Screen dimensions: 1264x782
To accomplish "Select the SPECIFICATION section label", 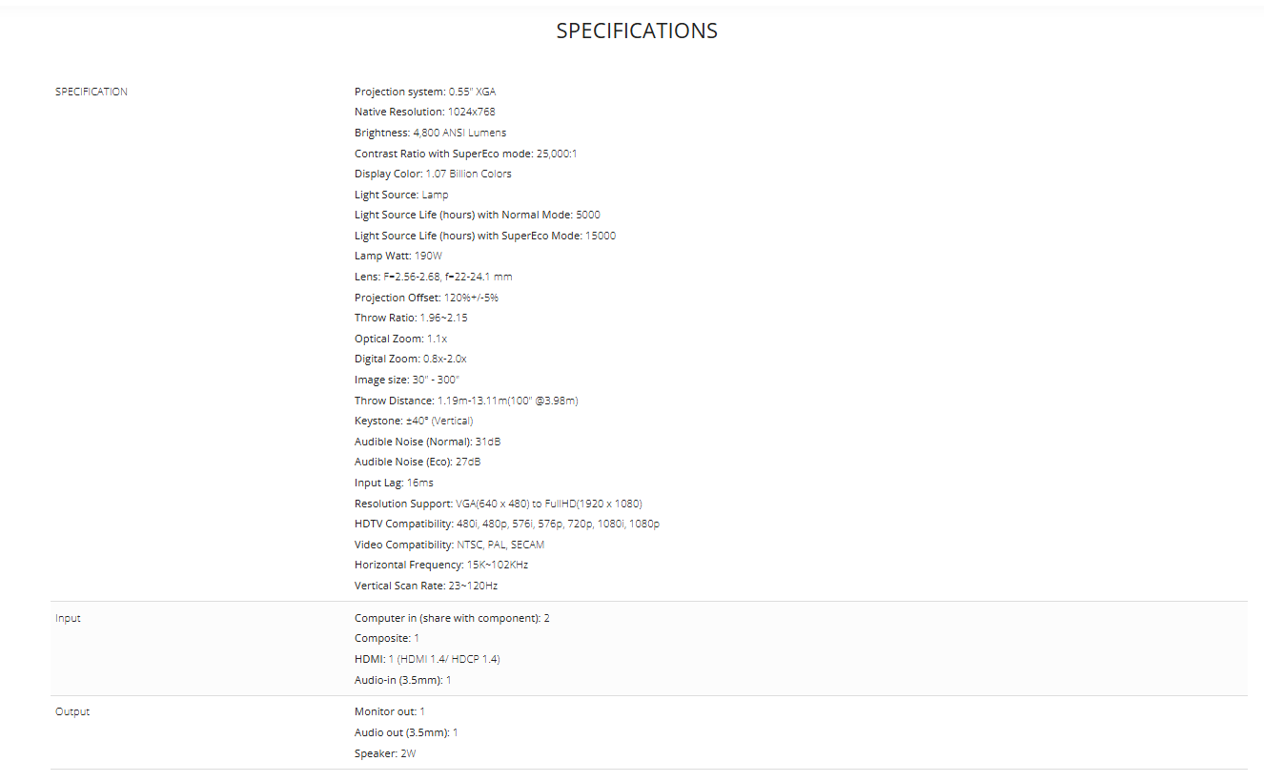I will [x=92, y=92].
